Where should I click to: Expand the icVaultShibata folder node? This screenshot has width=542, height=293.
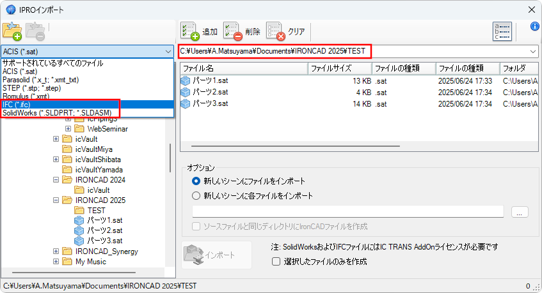click(x=56, y=159)
